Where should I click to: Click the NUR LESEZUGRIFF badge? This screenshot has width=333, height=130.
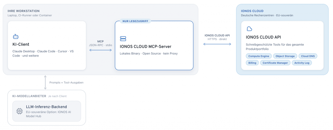tap(135, 21)
